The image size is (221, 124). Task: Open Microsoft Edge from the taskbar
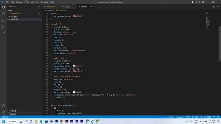41,121
